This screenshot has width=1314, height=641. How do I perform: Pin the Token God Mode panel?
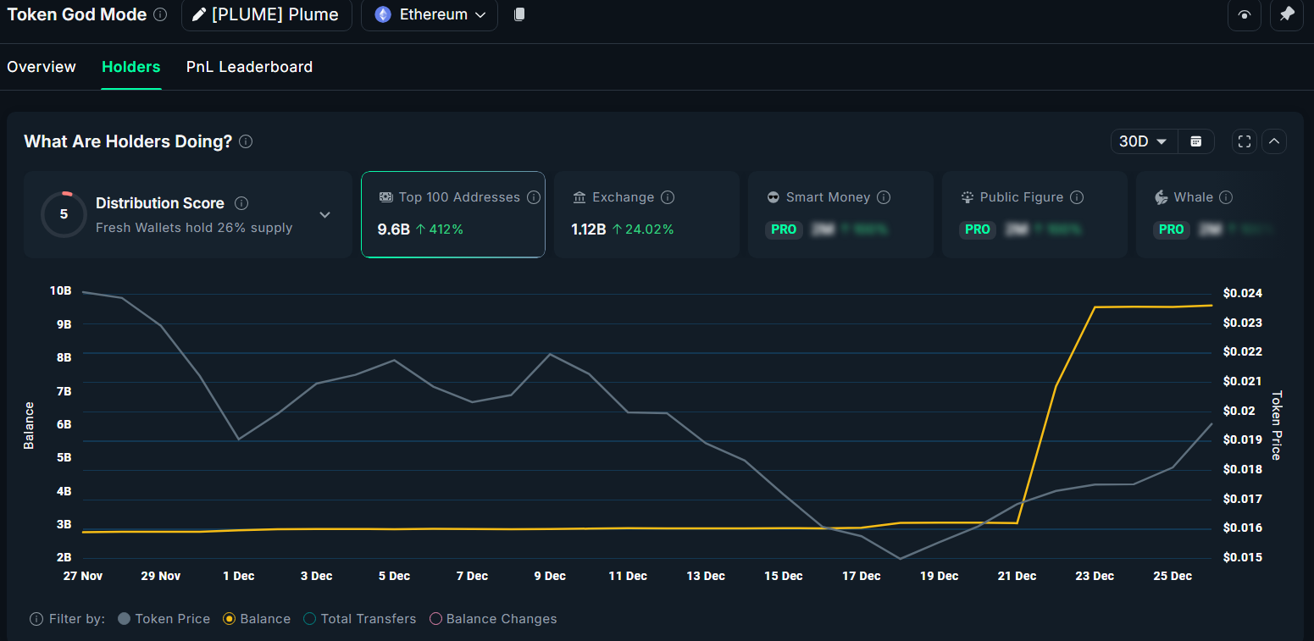1286,15
